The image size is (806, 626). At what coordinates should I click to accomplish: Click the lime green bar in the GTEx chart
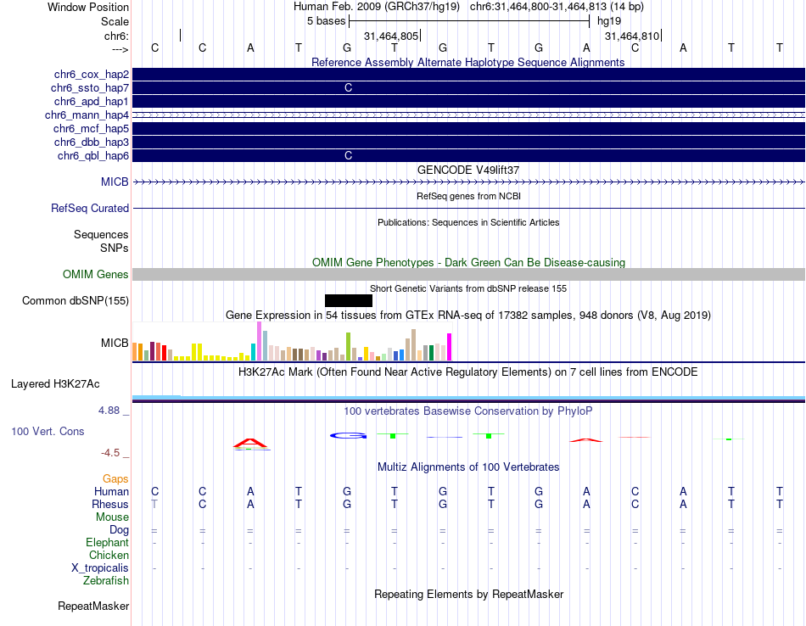point(348,346)
